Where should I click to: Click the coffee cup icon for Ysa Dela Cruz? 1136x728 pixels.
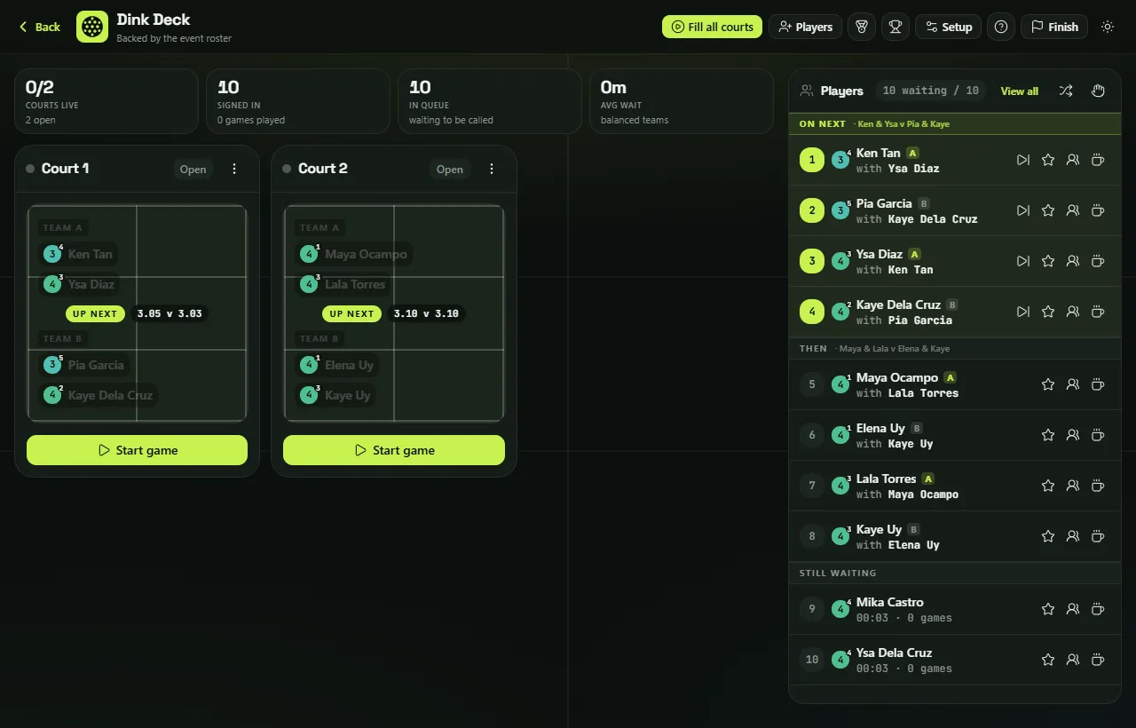pos(1098,660)
